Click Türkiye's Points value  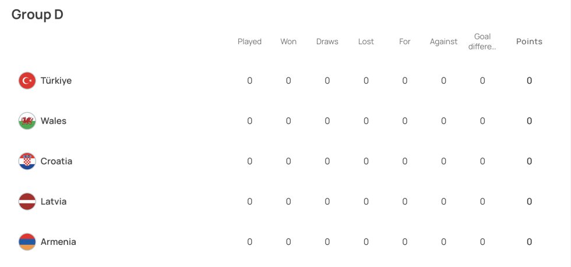pos(529,80)
